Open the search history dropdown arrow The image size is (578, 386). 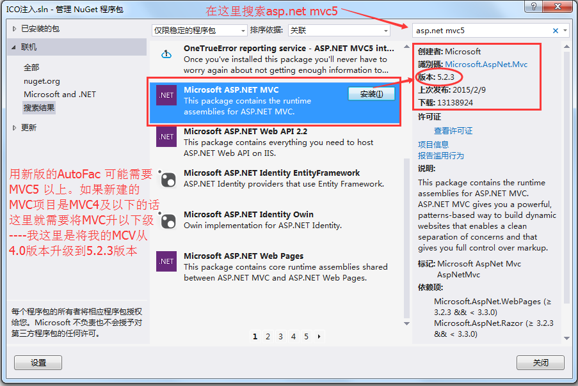point(565,31)
